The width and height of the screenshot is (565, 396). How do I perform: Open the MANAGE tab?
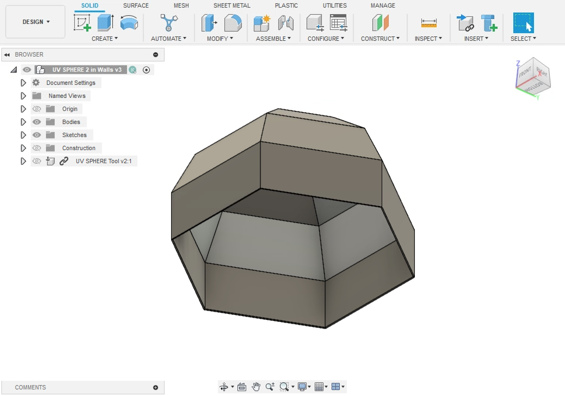383,5
